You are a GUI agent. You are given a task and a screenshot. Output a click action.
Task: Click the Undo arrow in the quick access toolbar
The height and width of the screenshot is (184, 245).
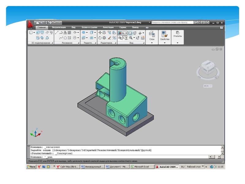[54, 23]
